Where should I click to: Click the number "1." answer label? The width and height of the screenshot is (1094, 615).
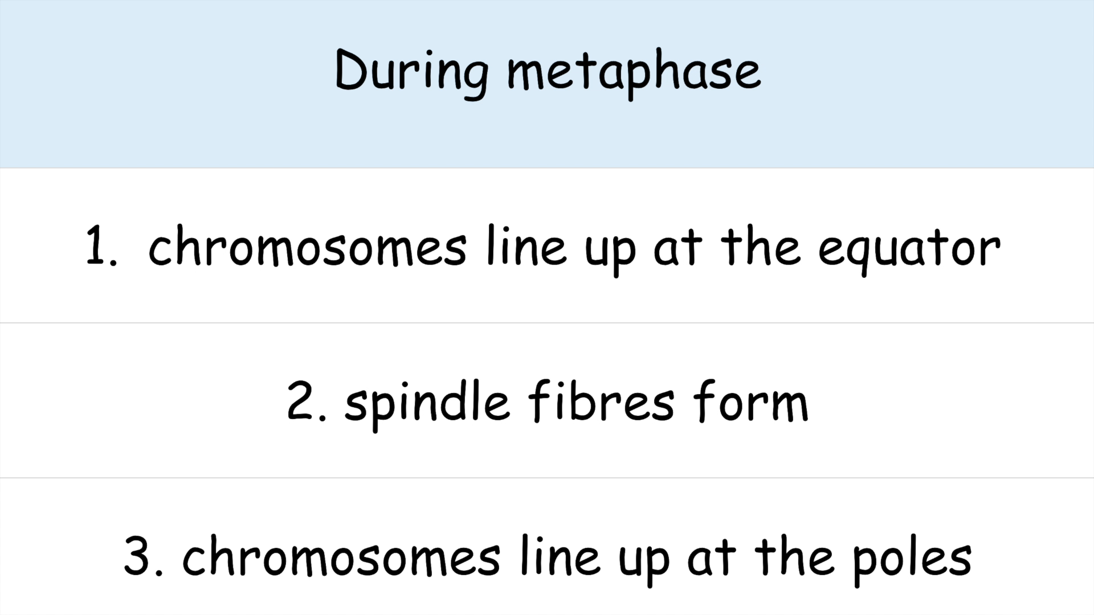coord(101,247)
